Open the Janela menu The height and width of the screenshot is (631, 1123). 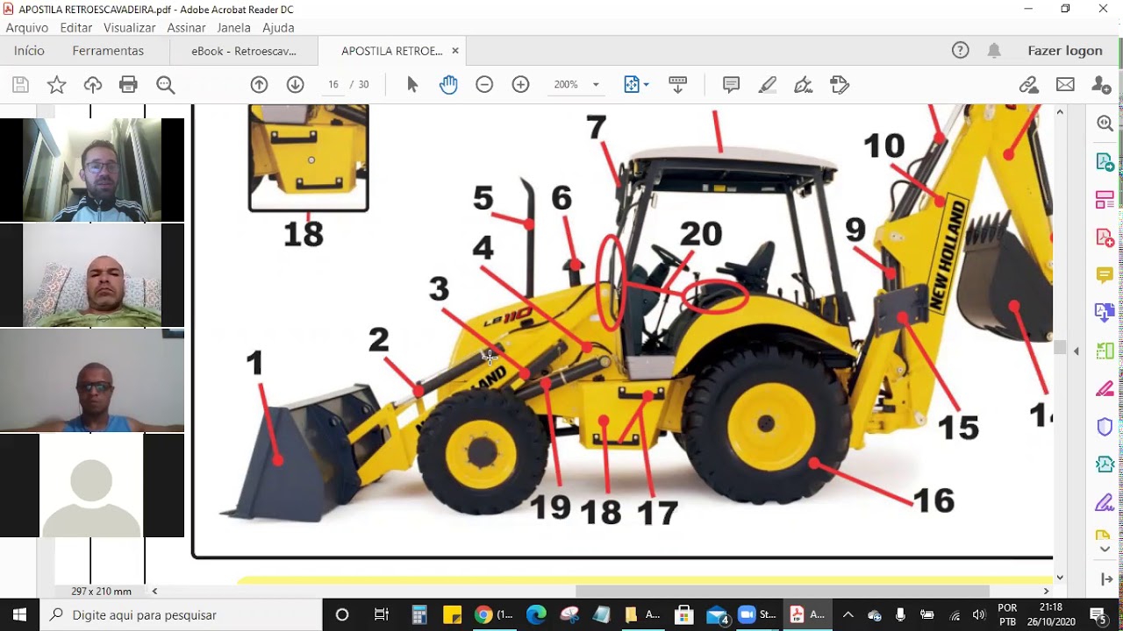point(234,28)
